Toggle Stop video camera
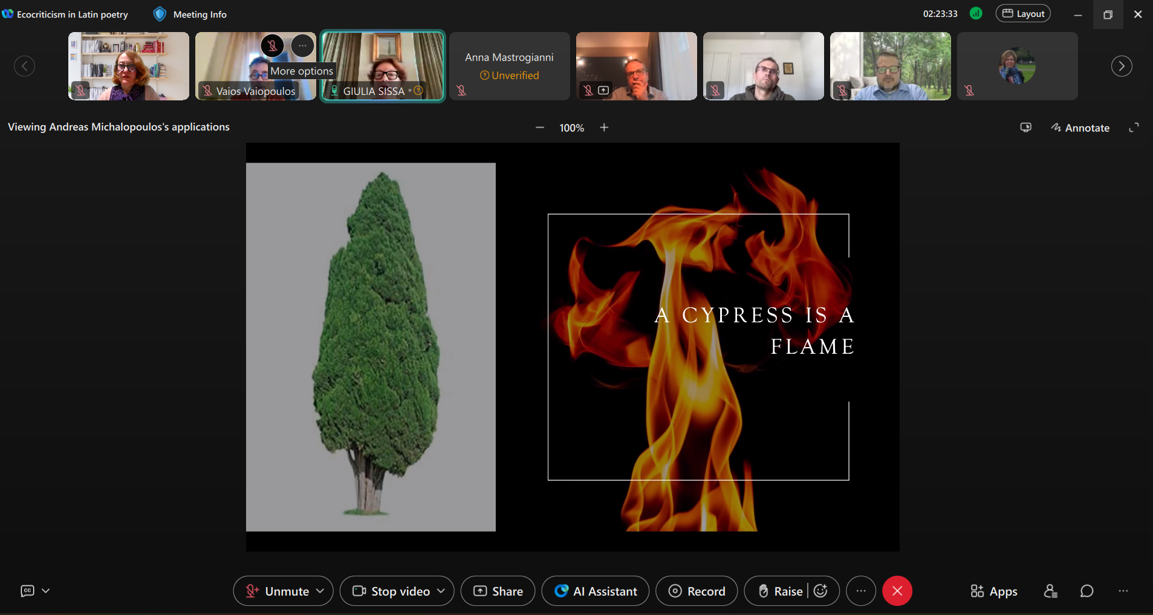This screenshot has width=1153, height=615. coord(392,591)
